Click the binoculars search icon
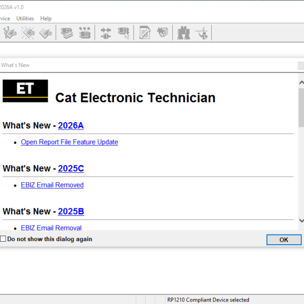The image size is (304, 304). pos(183,33)
